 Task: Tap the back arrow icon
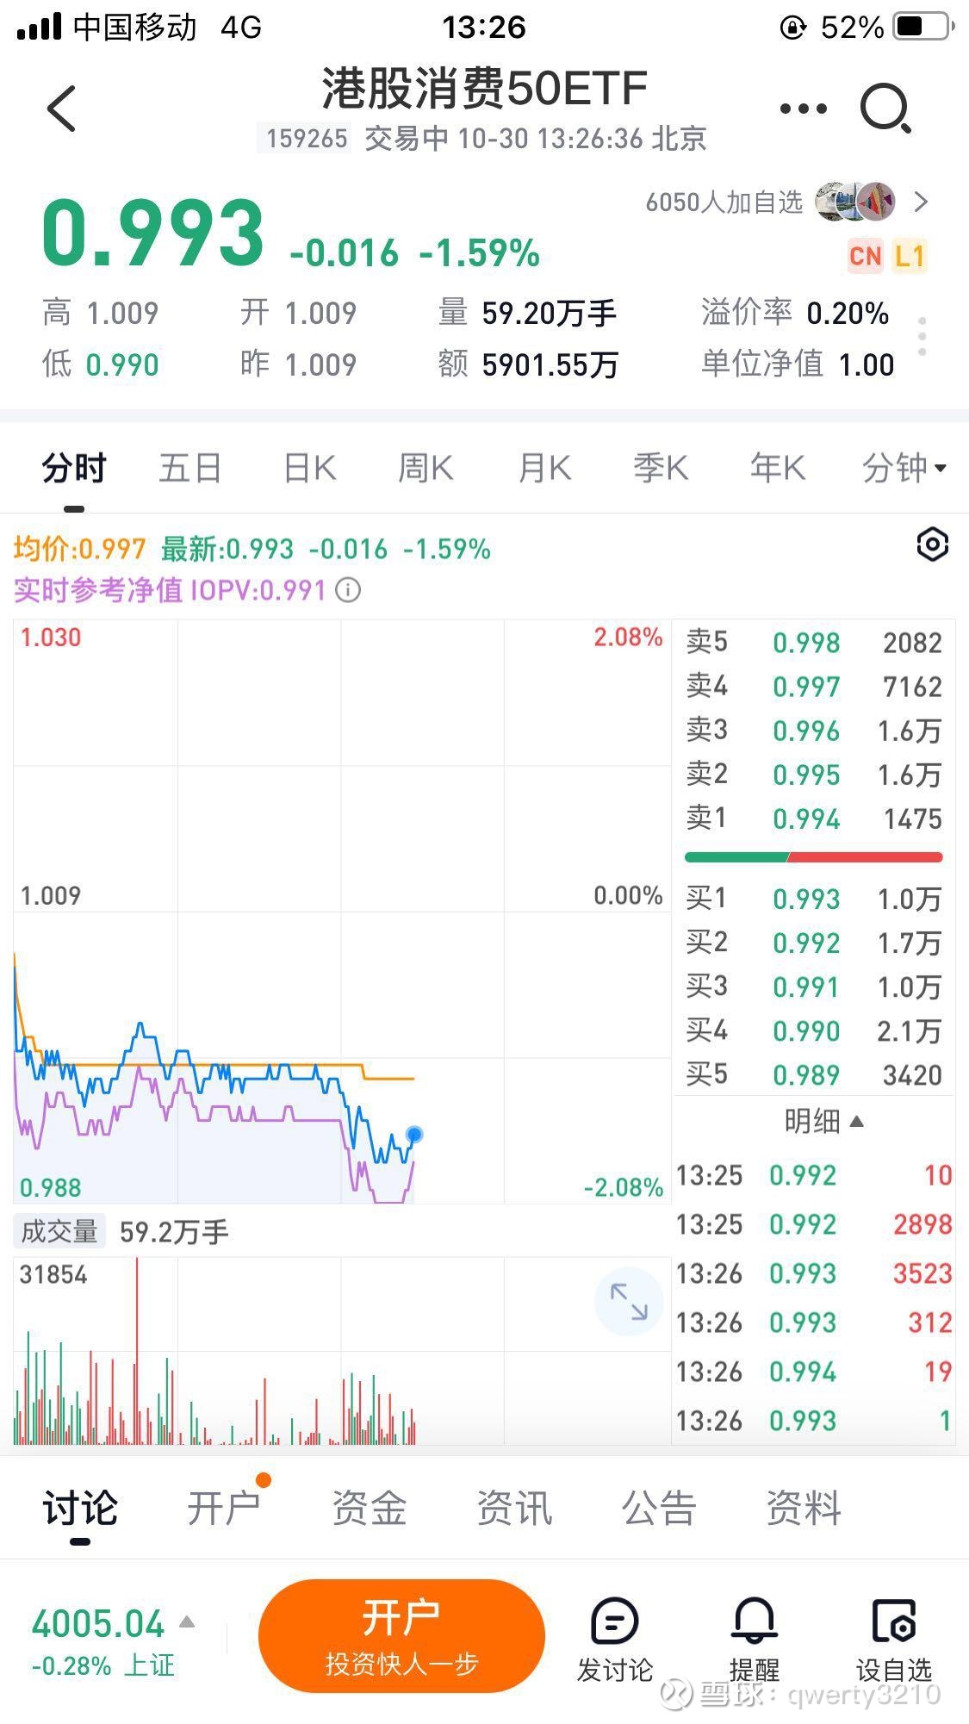[62, 109]
